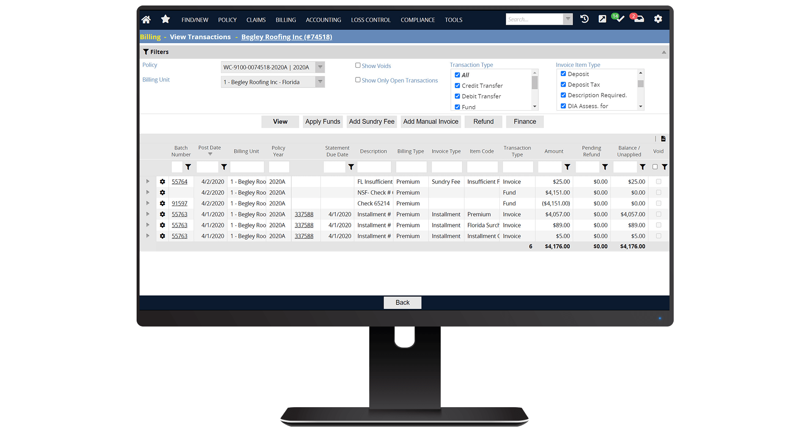Open the settings gear in top bar

point(658,19)
